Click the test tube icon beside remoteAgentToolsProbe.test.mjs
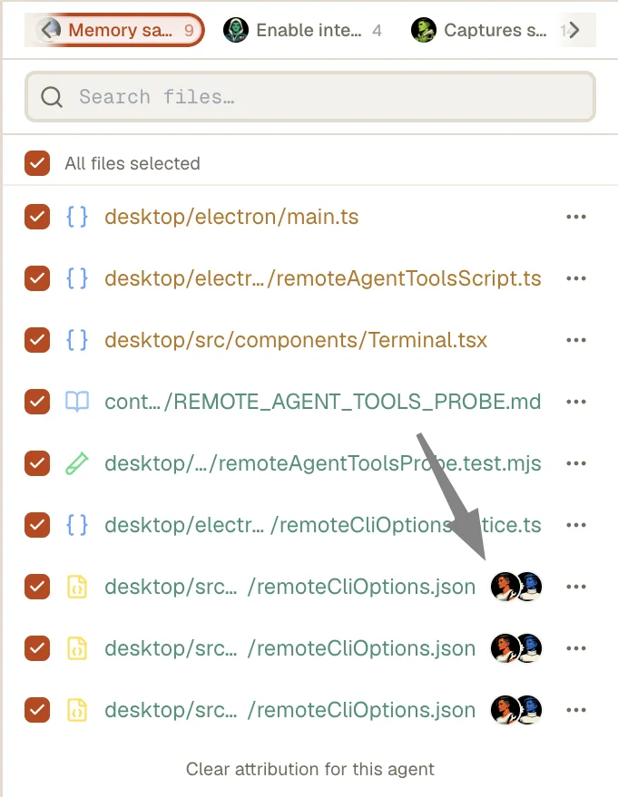This screenshot has width=618, height=797. pyautogui.click(x=77, y=463)
